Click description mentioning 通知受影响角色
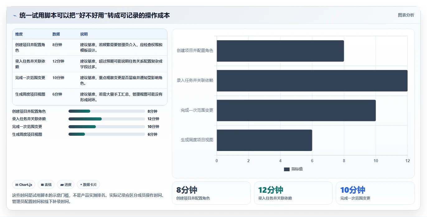 (x=121, y=80)
